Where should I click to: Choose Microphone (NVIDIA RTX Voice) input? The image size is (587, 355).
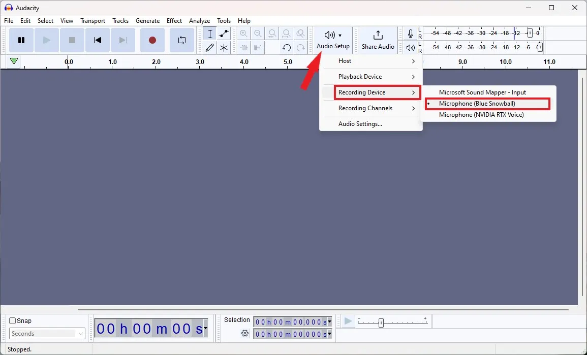pos(482,115)
